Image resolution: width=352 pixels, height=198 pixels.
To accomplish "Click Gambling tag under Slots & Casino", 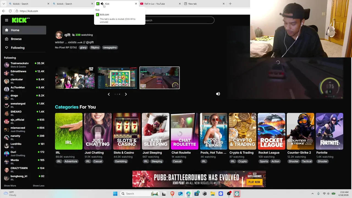I will click(x=121, y=161).
